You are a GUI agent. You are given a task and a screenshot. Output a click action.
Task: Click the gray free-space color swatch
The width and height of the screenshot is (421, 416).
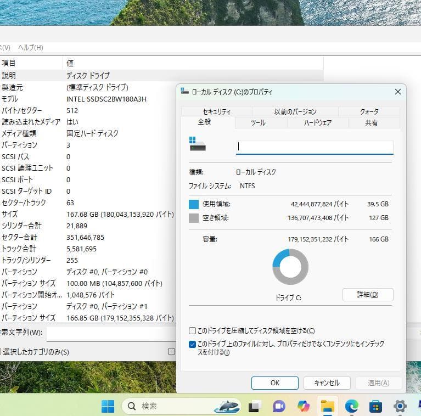pos(194,218)
